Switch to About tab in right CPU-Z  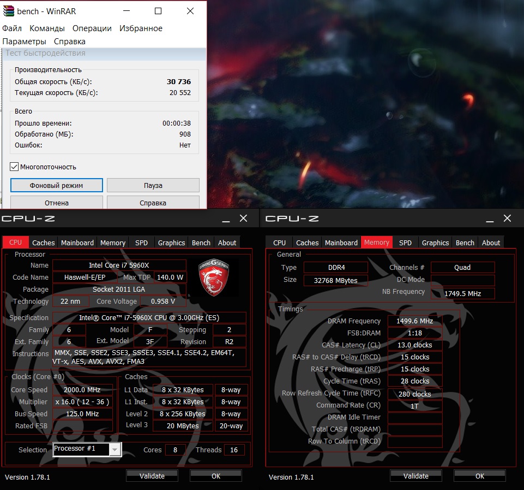(491, 243)
